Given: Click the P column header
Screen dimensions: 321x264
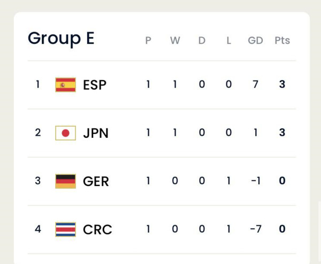Looking at the screenshot, I should 148,40.
